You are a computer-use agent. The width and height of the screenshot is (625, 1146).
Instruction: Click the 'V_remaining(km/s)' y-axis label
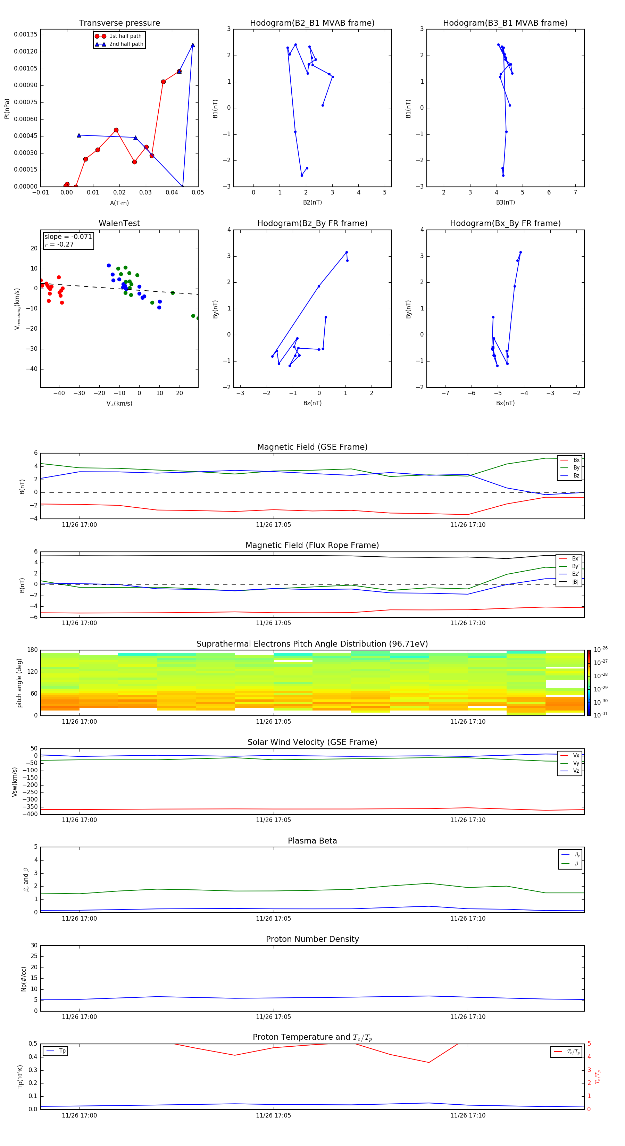coord(17,309)
